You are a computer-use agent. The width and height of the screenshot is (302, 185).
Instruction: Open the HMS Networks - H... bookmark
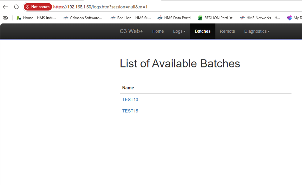pos(260,18)
